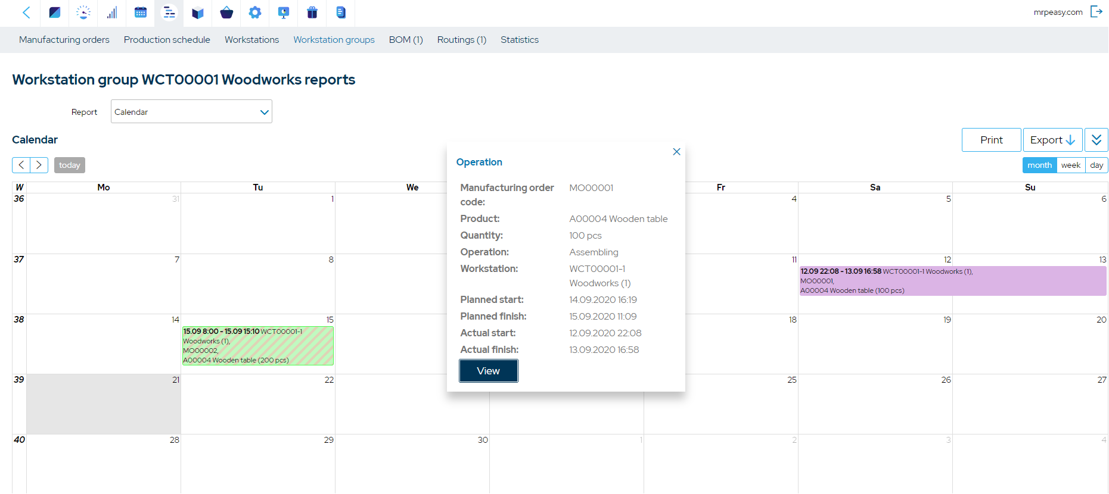Close the Operation popup

676,152
